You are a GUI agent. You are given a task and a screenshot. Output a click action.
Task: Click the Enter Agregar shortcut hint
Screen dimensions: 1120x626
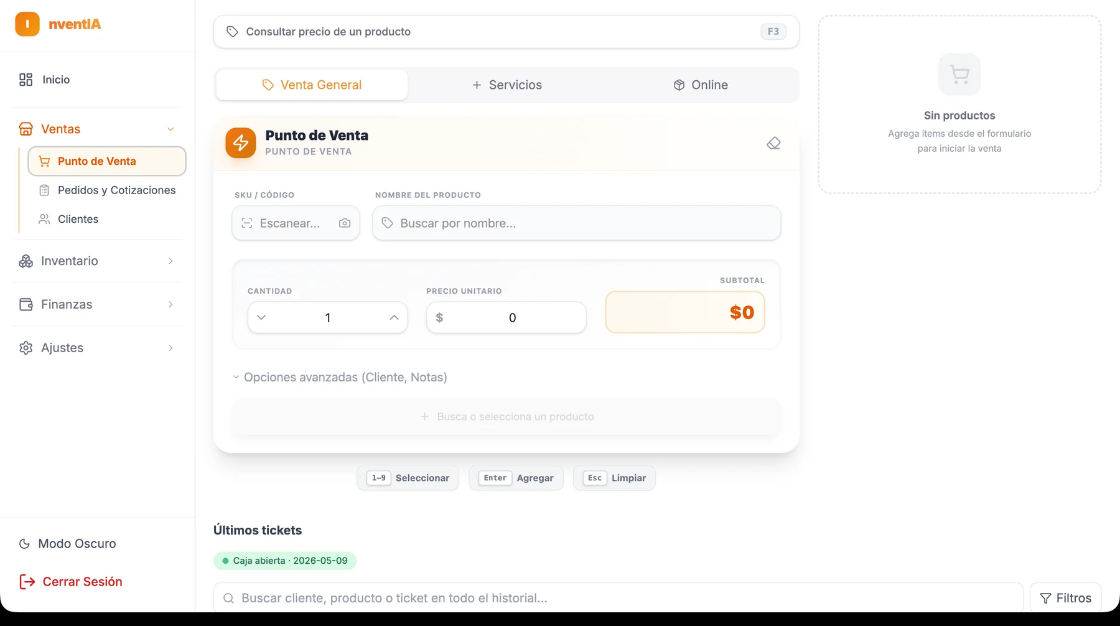click(x=516, y=479)
